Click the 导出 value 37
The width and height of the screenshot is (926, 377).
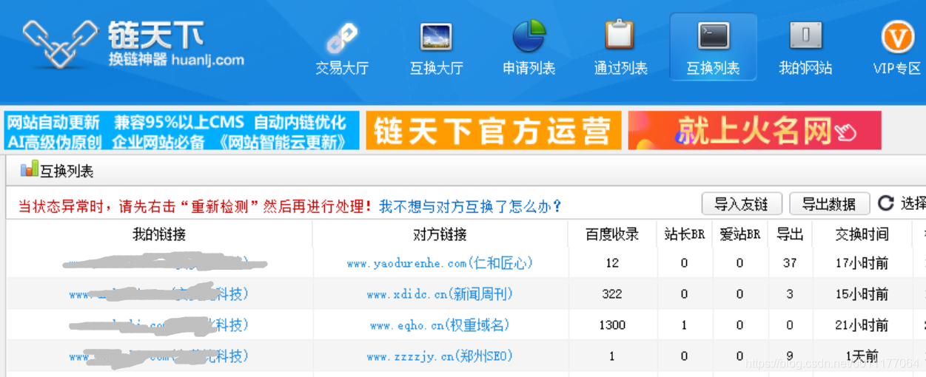pos(790,263)
